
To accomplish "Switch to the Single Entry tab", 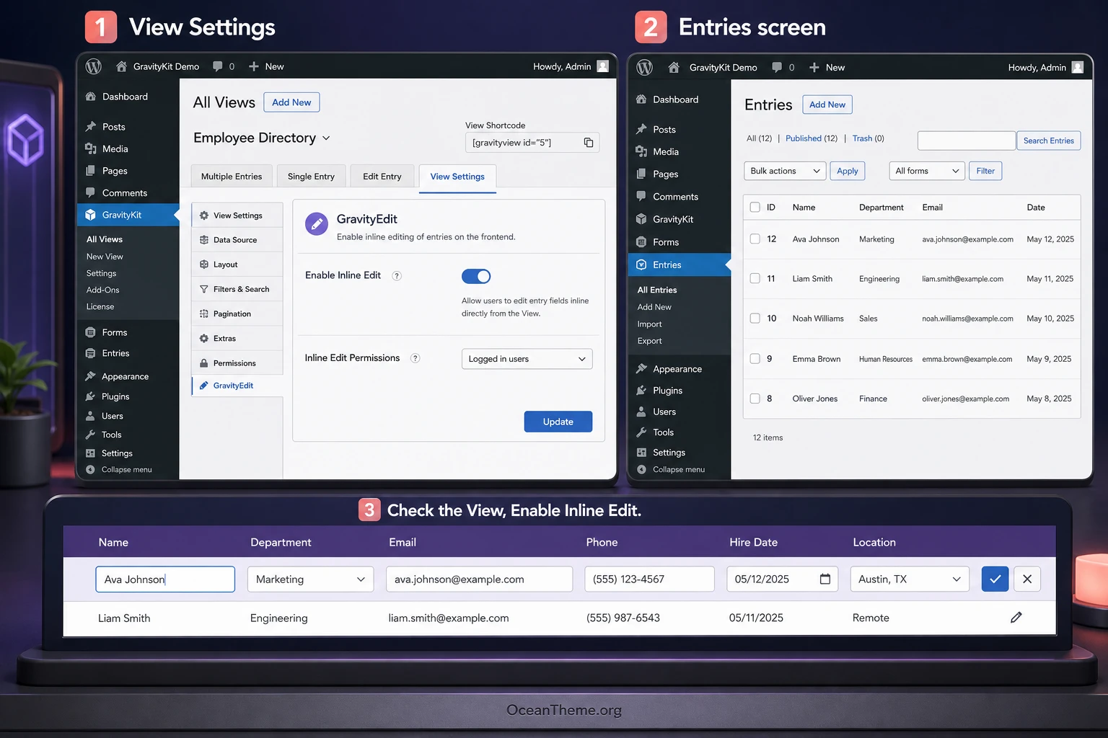I will click(x=311, y=177).
